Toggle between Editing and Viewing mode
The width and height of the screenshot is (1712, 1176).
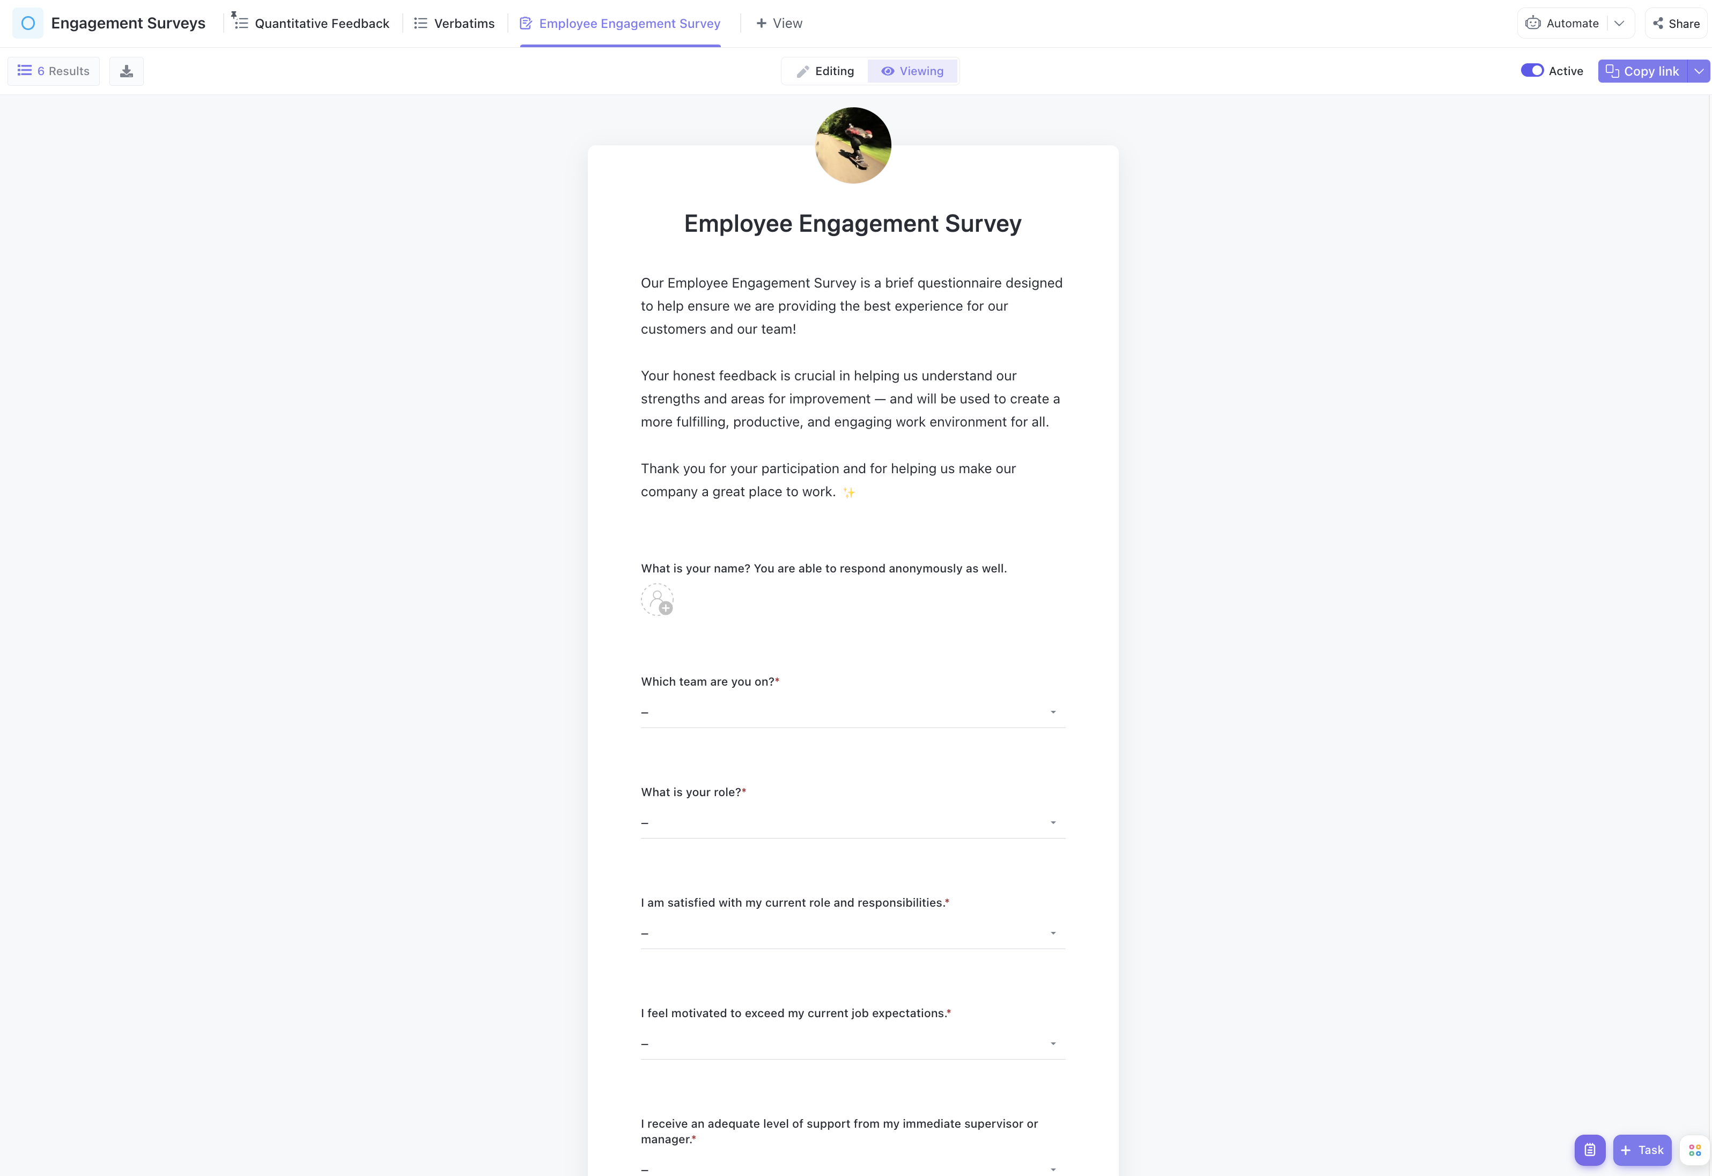(x=823, y=70)
